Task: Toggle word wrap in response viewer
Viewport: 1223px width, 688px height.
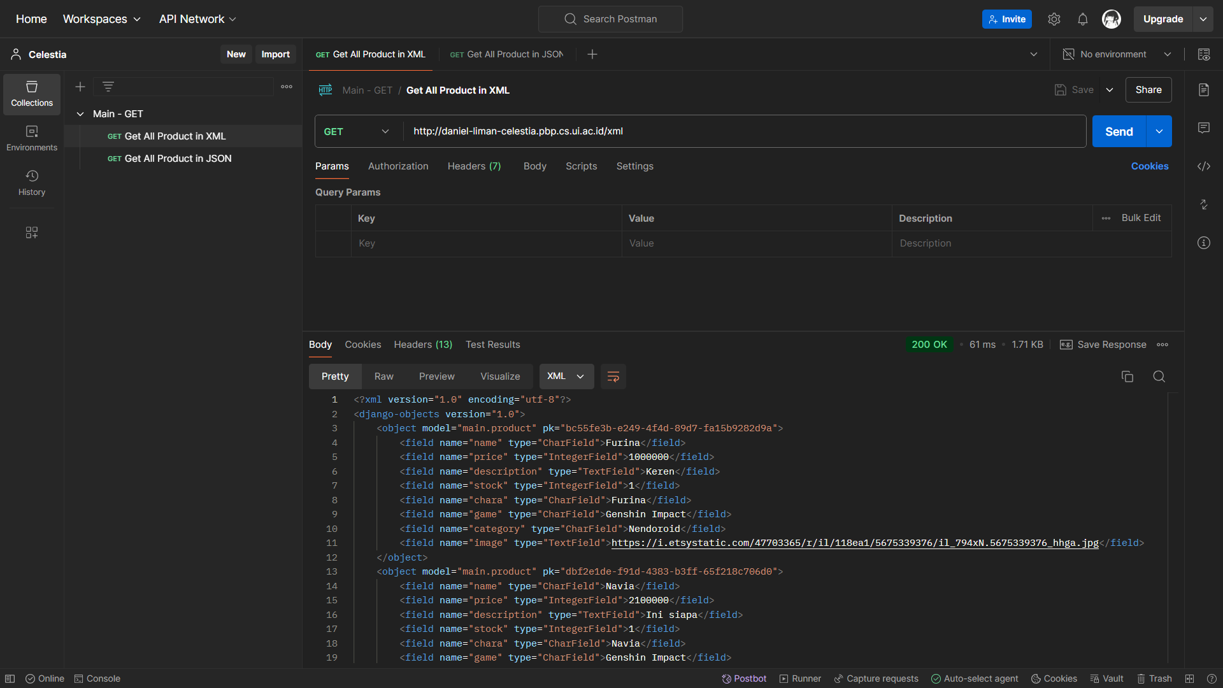Action: [613, 376]
